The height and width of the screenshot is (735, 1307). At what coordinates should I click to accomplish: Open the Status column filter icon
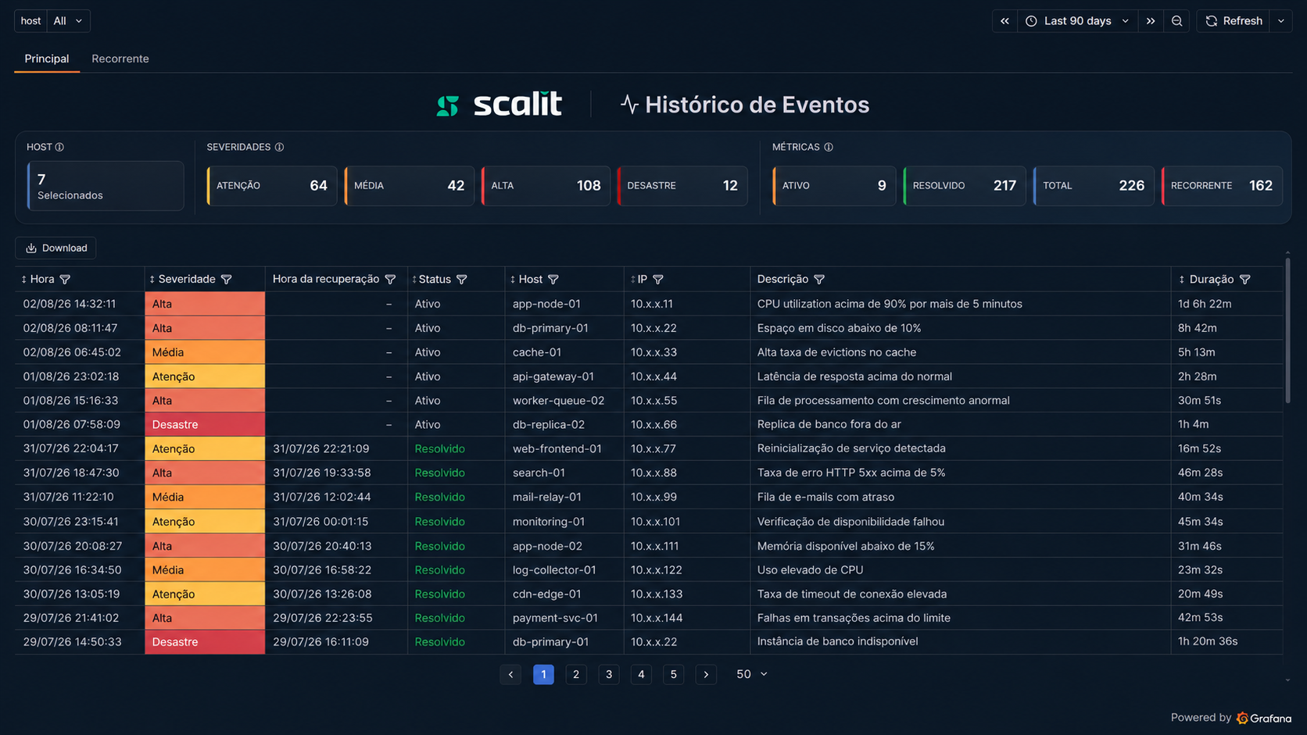click(462, 280)
